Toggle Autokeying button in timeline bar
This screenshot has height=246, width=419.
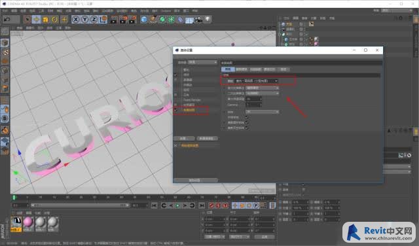click(218, 205)
